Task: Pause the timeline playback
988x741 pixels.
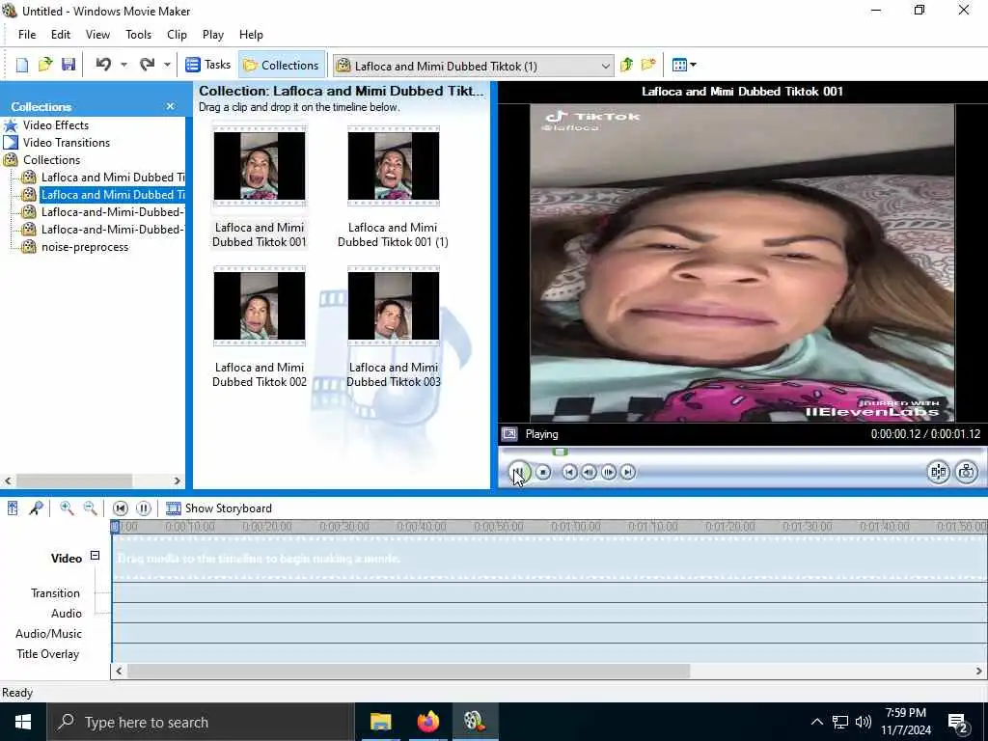Action: point(144,508)
